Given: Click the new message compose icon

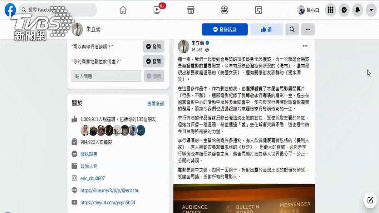Looking at the screenshot, I should pos(370,200).
